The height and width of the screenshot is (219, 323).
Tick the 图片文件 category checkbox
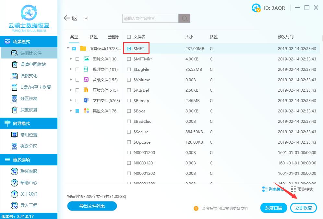pyautogui.click(x=77, y=59)
